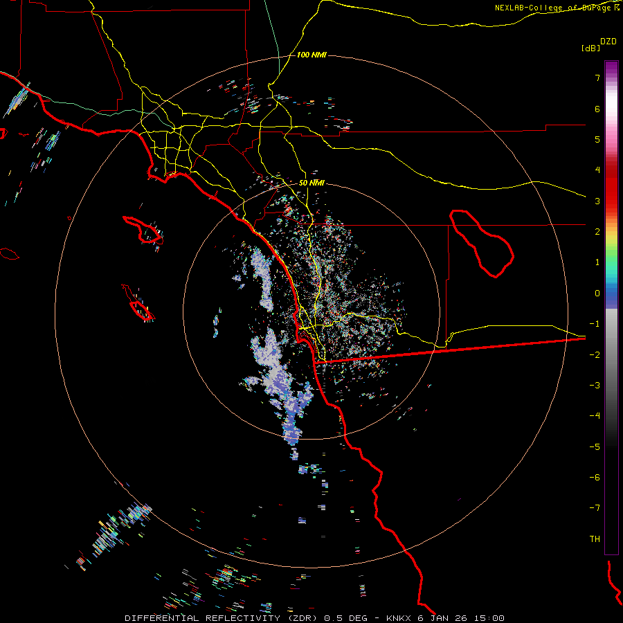Click the 3 tick label on scale
The image size is (623, 623).
pos(597,201)
